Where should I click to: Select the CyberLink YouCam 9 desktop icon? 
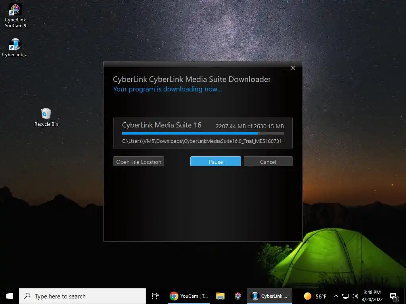pyautogui.click(x=15, y=15)
